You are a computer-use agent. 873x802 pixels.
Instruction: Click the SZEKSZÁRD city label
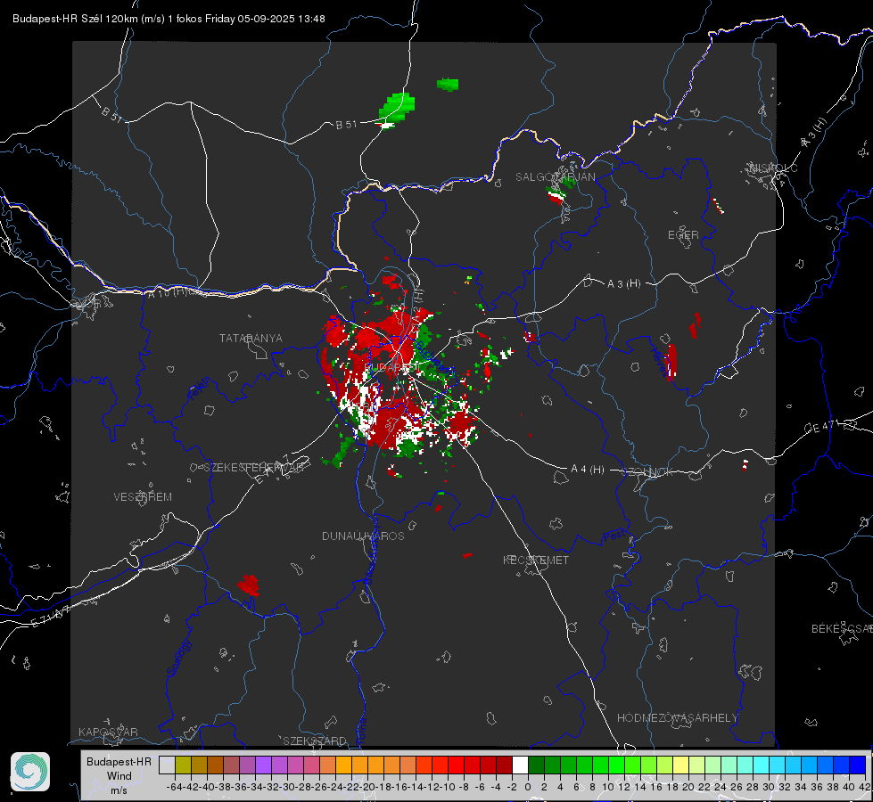pos(315,741)
